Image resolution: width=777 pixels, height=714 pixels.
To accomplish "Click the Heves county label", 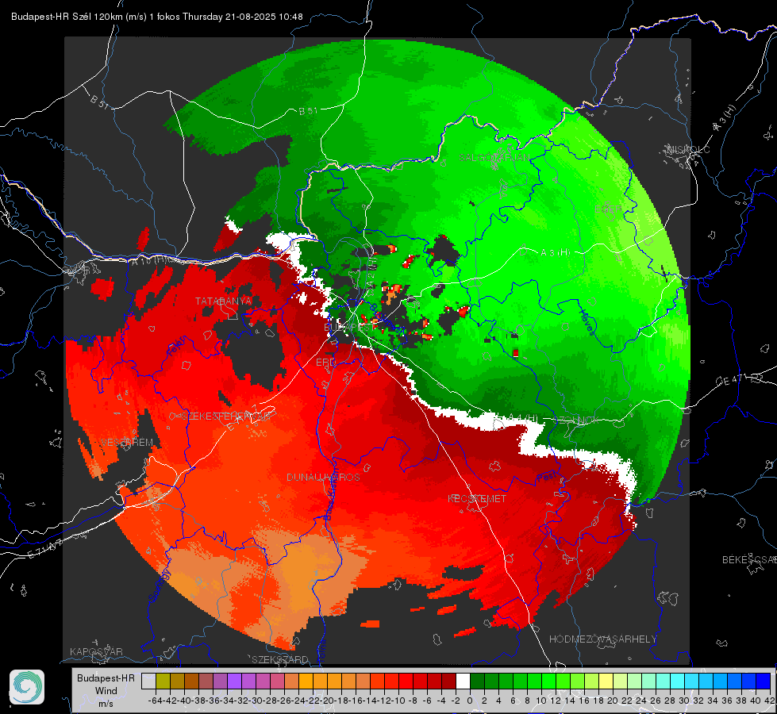I will [x=587, y=322].
